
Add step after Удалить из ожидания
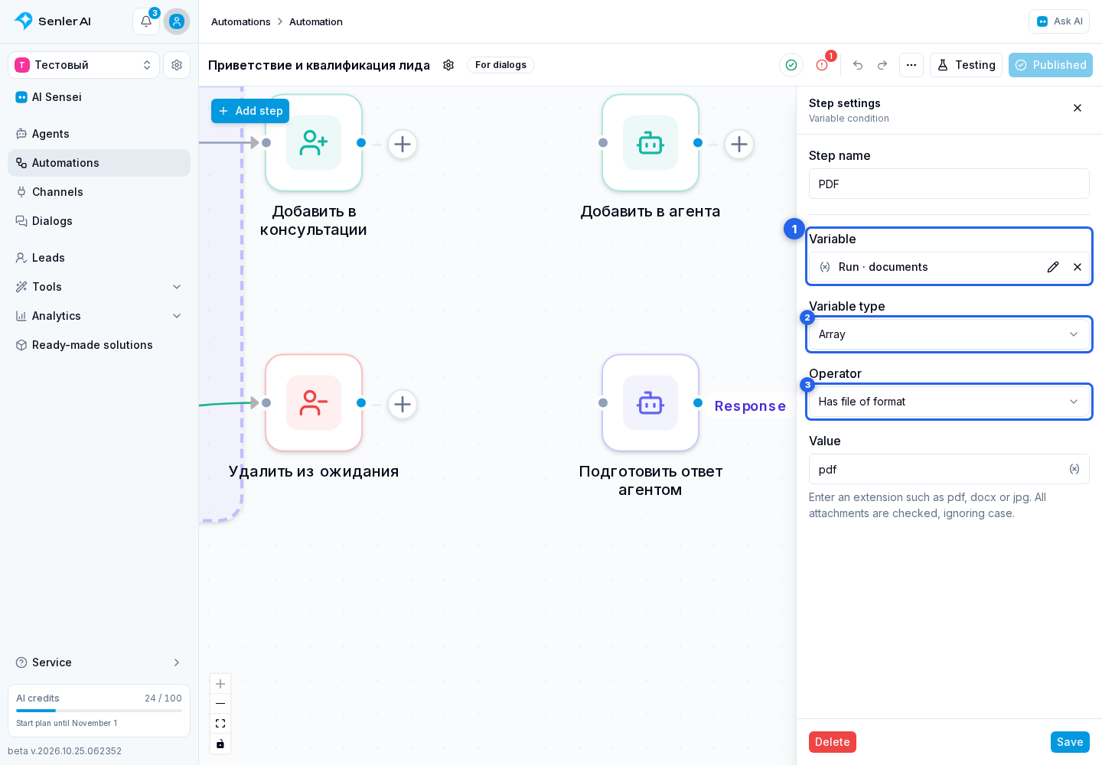coord(403,404)
